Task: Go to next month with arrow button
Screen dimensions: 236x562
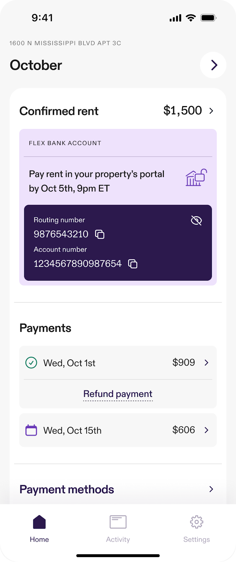Action: point(213,65)
